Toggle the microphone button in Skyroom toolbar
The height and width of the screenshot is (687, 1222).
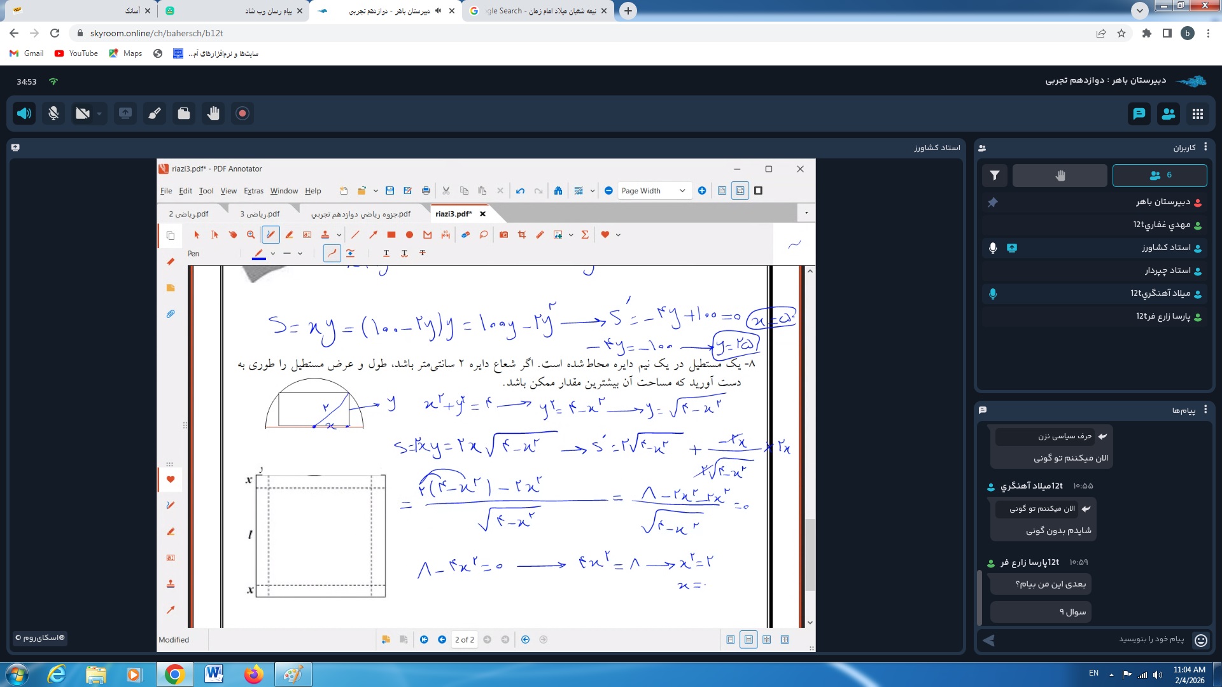(x=53, y=113)
